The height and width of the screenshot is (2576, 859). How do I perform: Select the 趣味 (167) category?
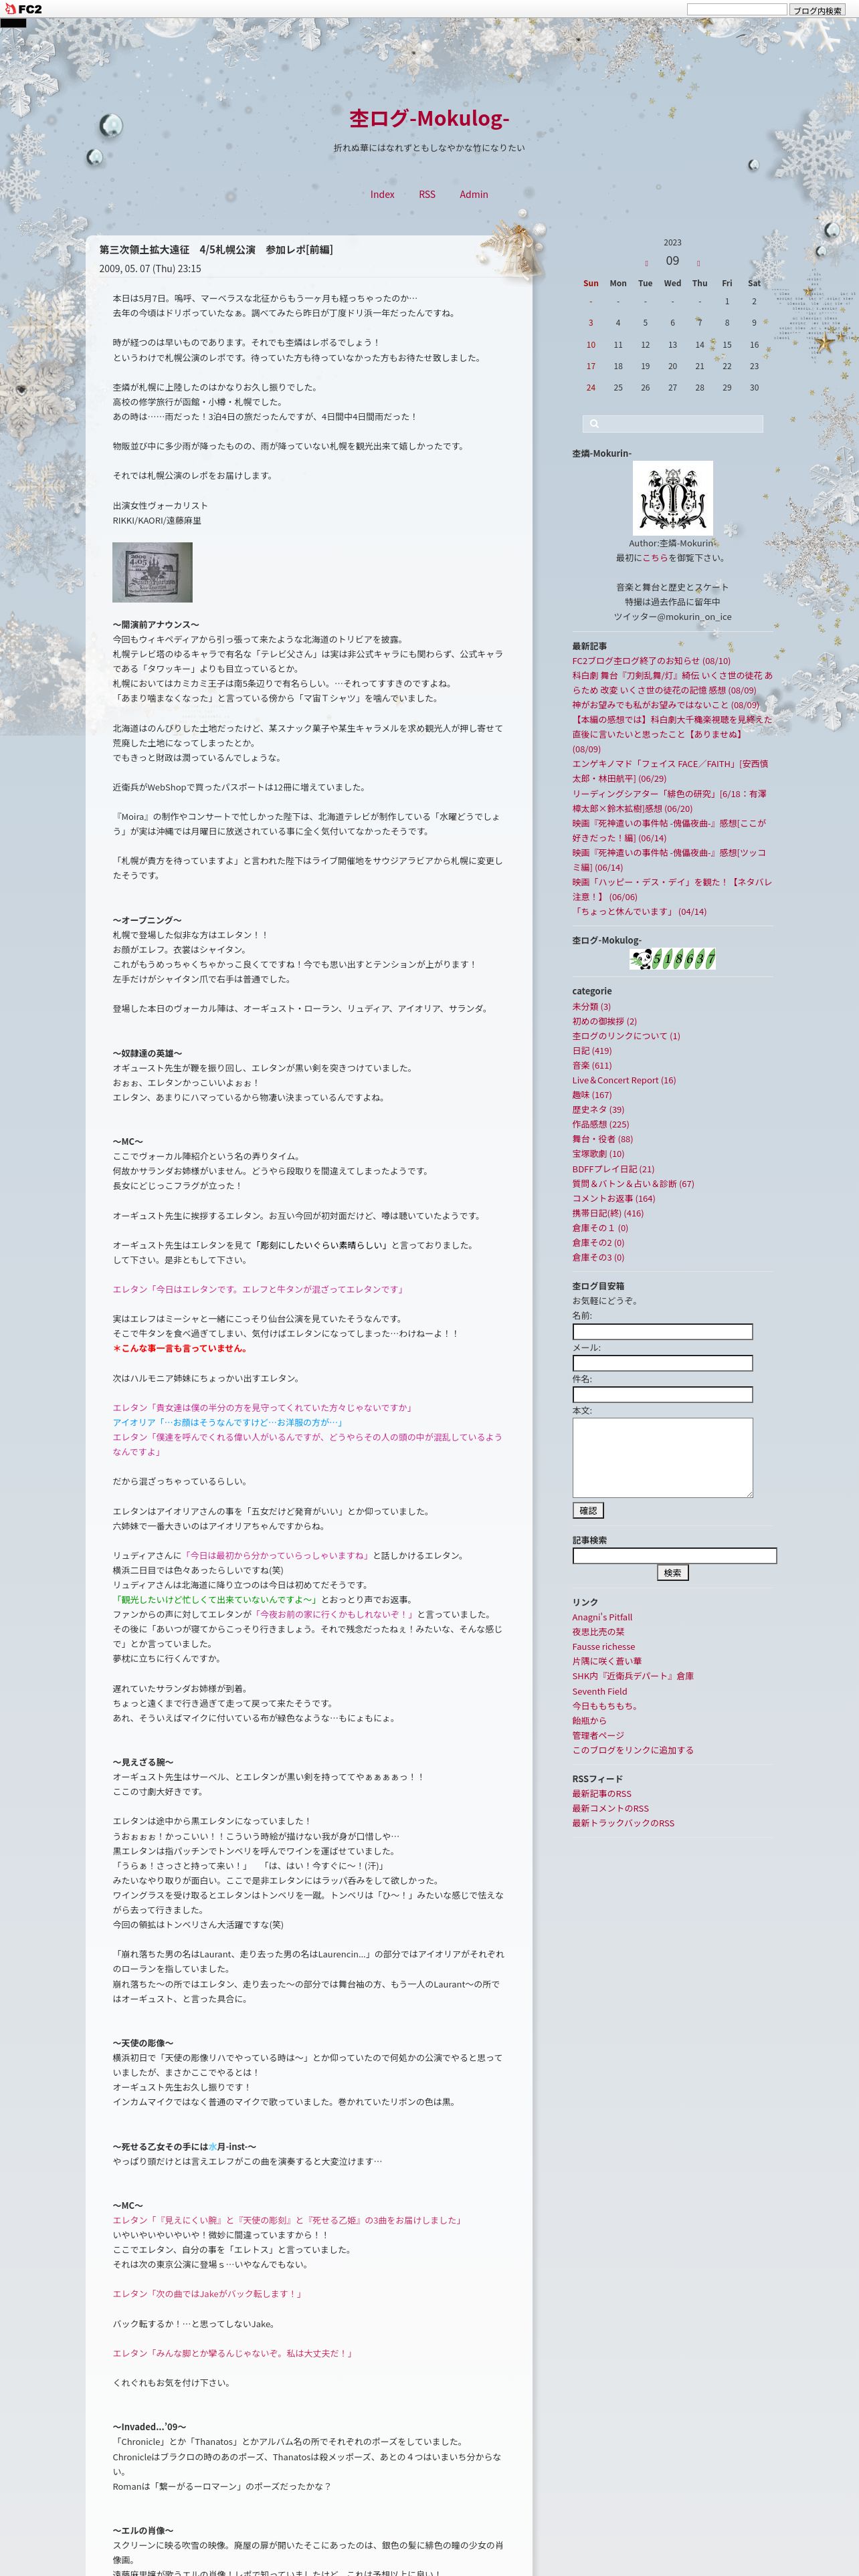(592, 1095)
